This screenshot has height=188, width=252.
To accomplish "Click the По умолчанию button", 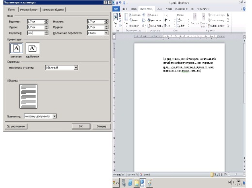I will tap(16, 126).
